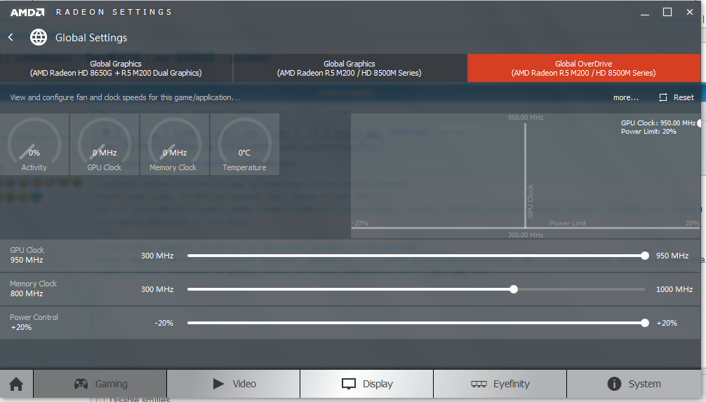Image resolution: width=706 pixels, height=402 pixels.
Task: Select the Global OverDrive tab
Action: 583,68
